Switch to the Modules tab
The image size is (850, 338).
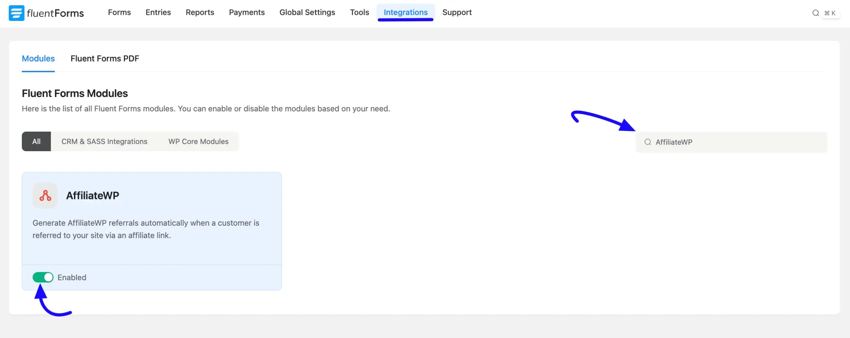38,58
